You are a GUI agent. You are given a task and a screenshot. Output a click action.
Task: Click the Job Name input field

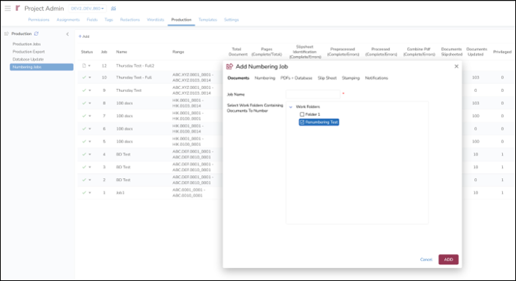coord(313,94)
